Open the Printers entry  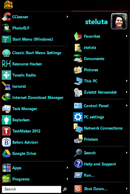[101, 139]
